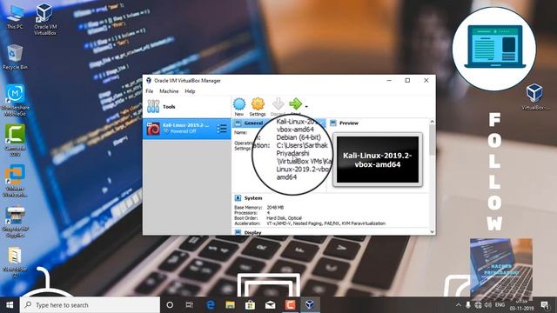
Task: Minimize the VirtualBox Manager window
Action: pyautogui.click(x=389, y=81)
